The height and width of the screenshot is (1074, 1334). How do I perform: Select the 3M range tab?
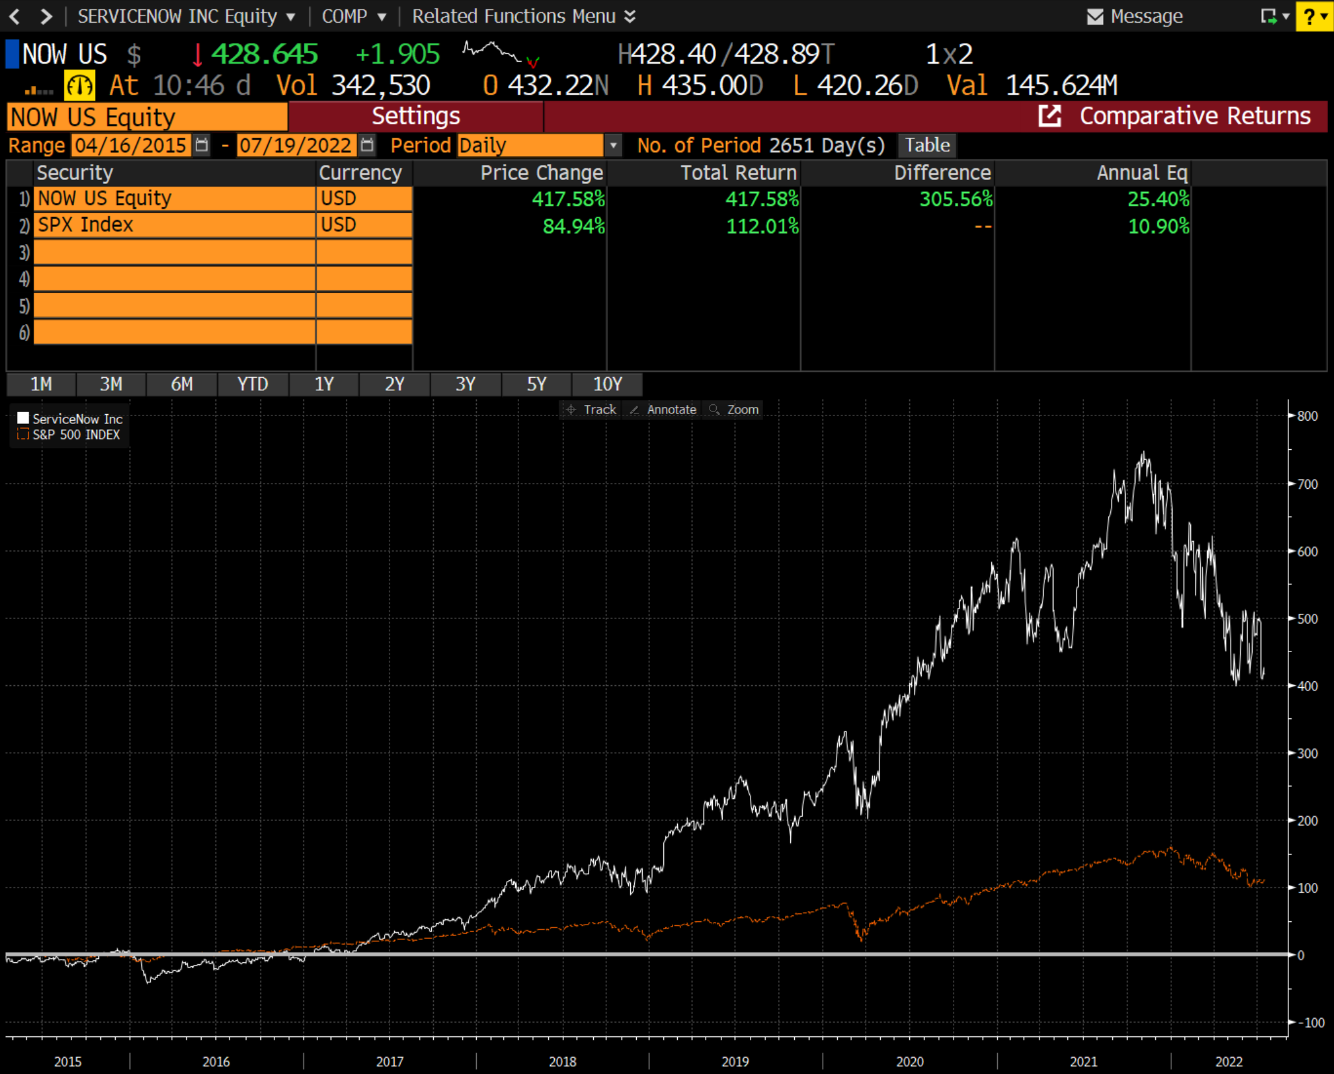[x=111, y=384]
